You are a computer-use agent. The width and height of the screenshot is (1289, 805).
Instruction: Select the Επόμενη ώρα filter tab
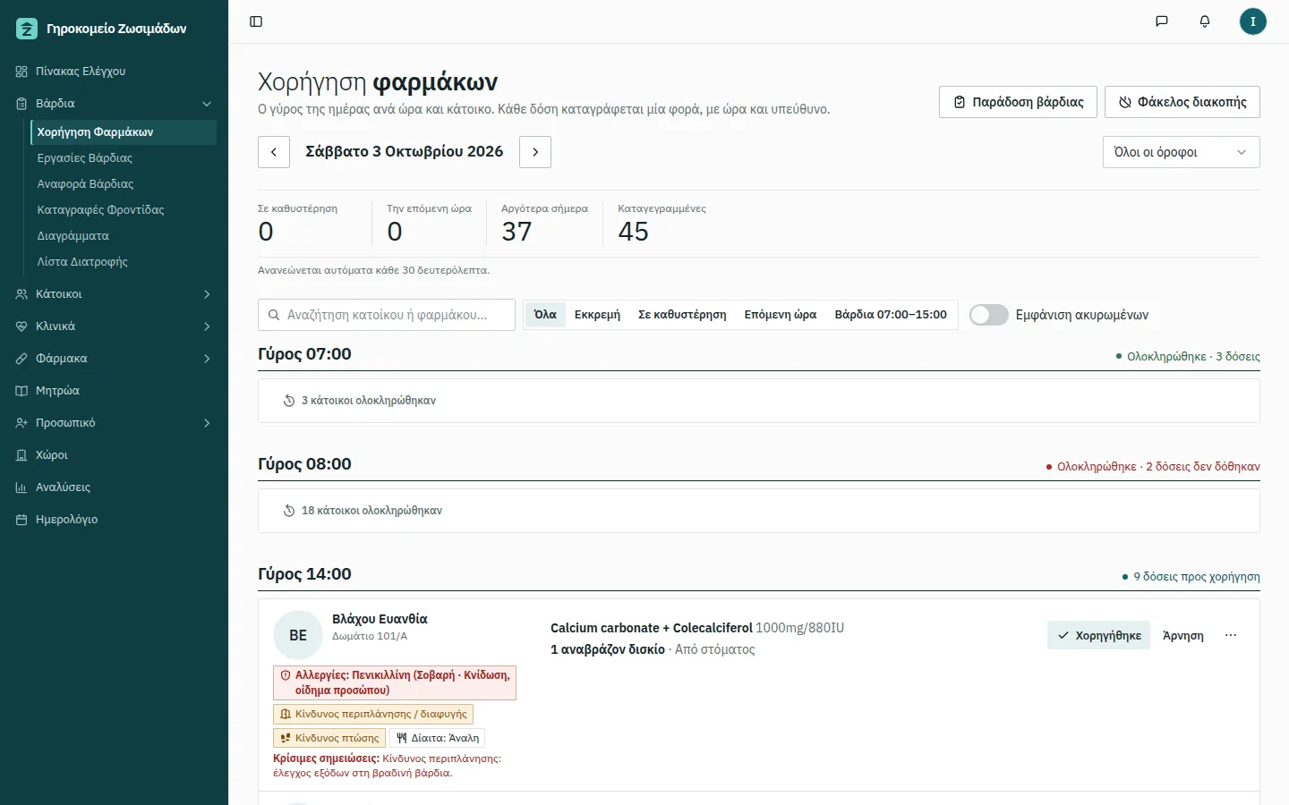781,315
